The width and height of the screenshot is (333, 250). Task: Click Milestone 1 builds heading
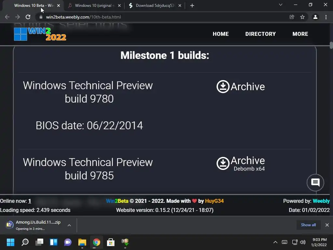(x=165, y=55)
